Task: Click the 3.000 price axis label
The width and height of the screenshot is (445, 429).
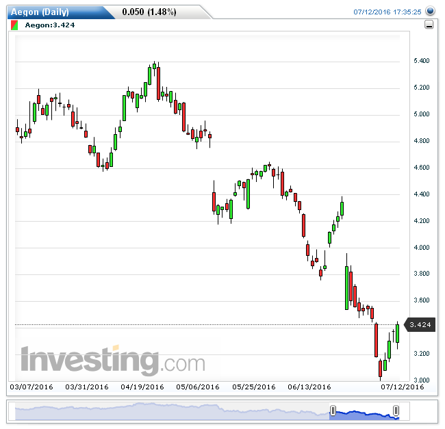Action: click(x=422, y=380)
